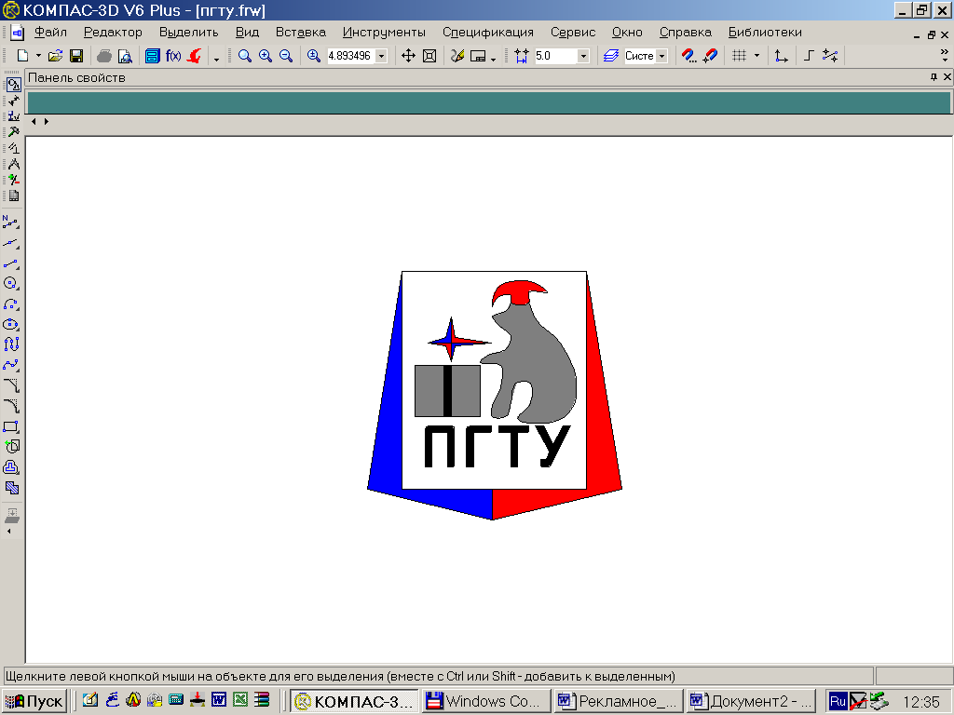
Task: Choose the continuous object input tool
Action: coord(11,344)
